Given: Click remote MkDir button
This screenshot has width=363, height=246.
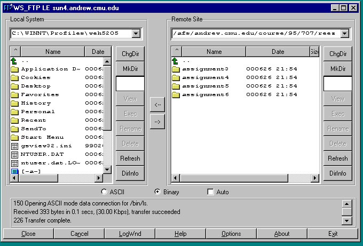Looking at the screenshot, I should tap(338, 69).
